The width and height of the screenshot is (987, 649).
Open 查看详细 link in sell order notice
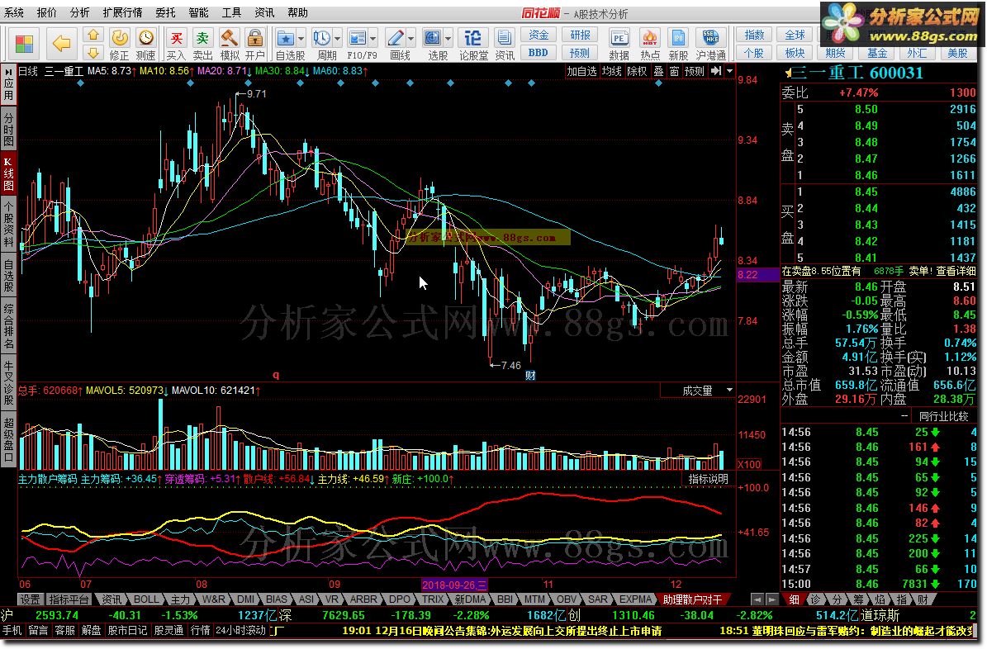(x=956, y=272)
